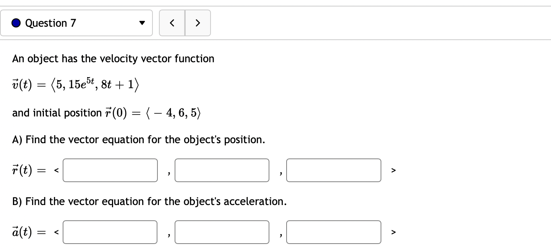Screen dimensions: 551x252
Task: Click the velocity vector function expression
Action: point(75,84)
